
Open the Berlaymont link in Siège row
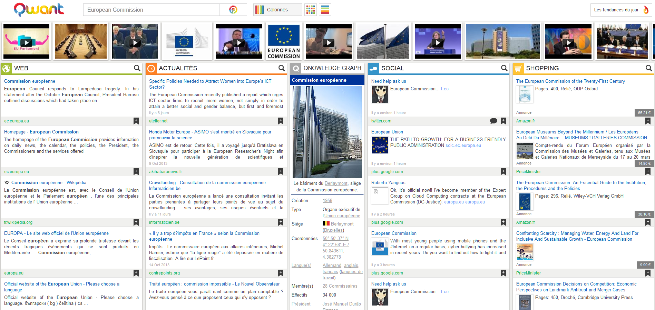(342, 224)
